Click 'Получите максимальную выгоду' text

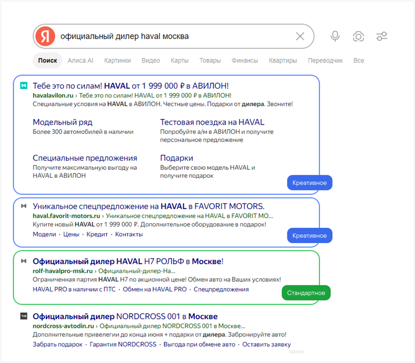pyautogui.click(x=85, y=172)
